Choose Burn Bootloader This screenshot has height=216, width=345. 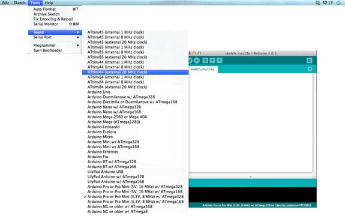coord(55,50)
